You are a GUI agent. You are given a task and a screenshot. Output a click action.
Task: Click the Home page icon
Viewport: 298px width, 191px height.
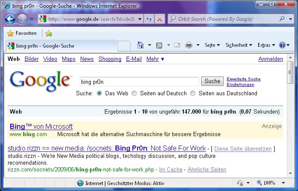point(140,45)
